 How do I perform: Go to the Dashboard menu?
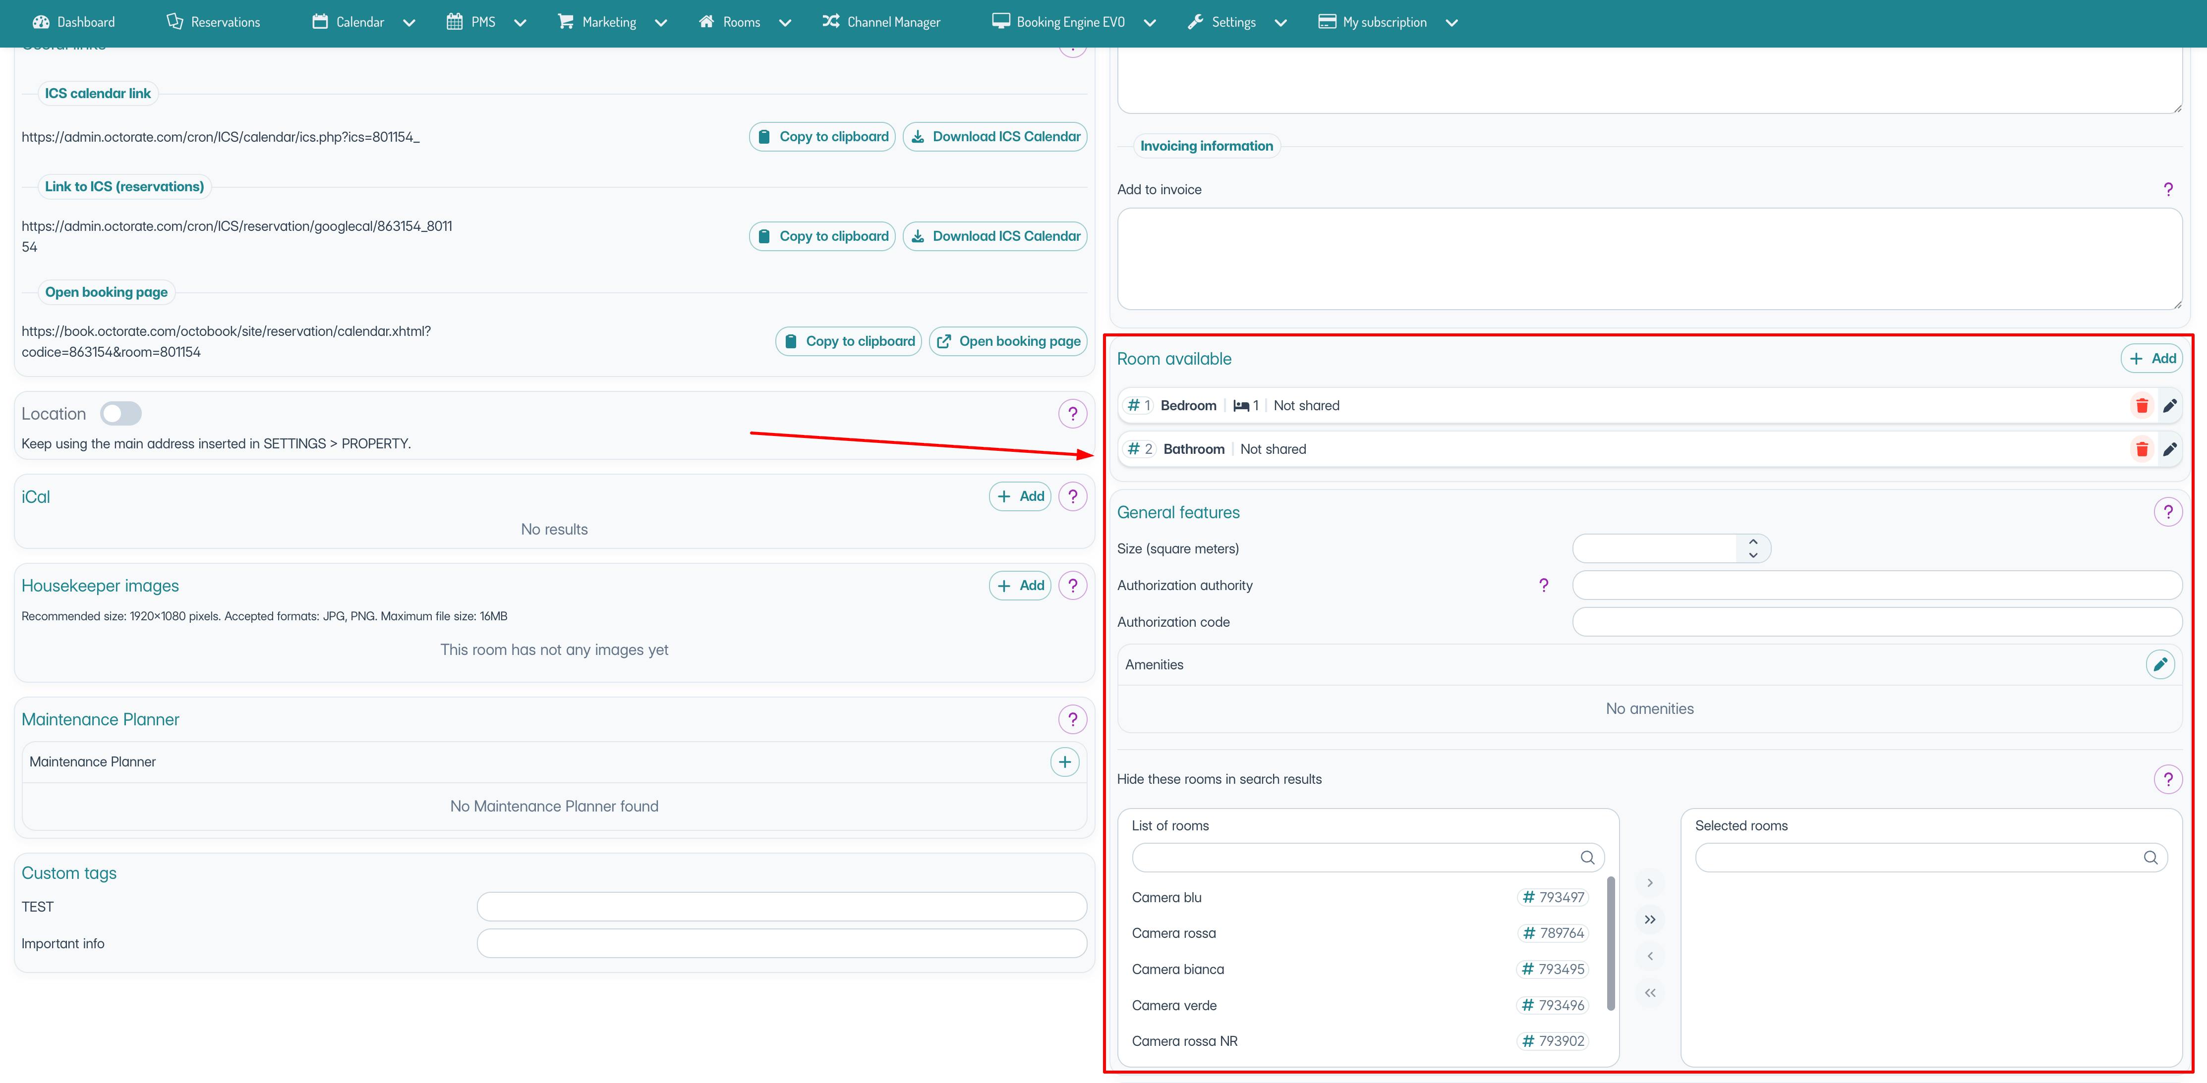74,22
